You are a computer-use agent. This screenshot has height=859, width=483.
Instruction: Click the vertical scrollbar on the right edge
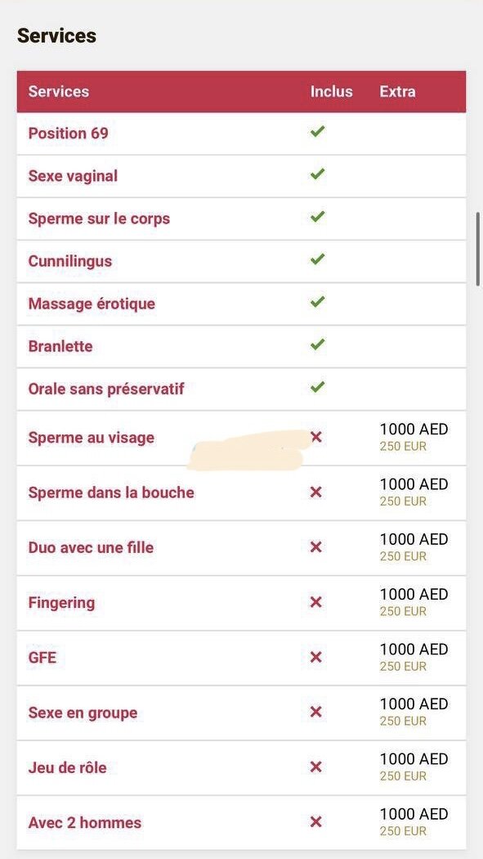479,249
